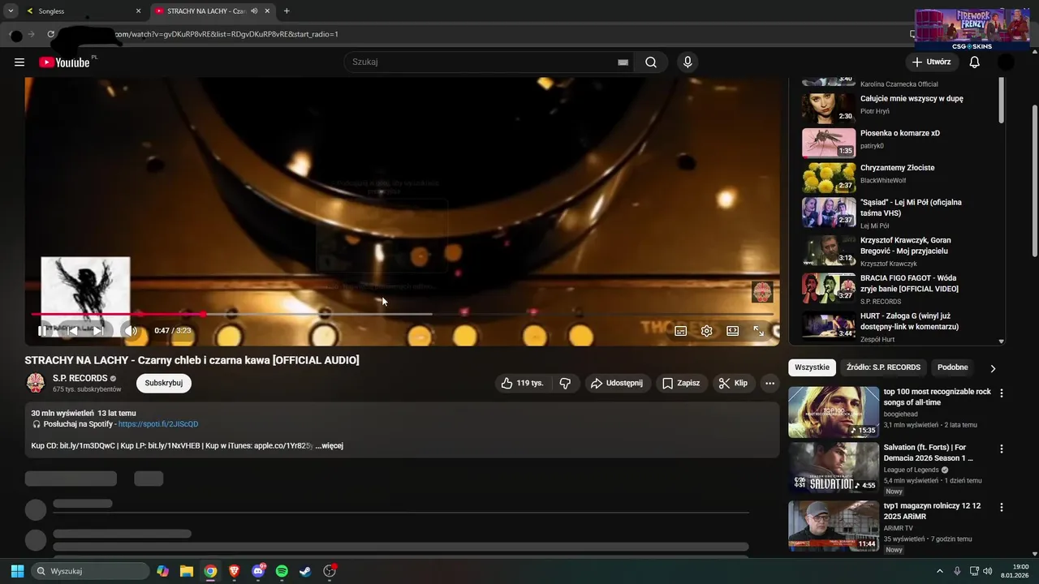Dislike the video

(566, 383)
